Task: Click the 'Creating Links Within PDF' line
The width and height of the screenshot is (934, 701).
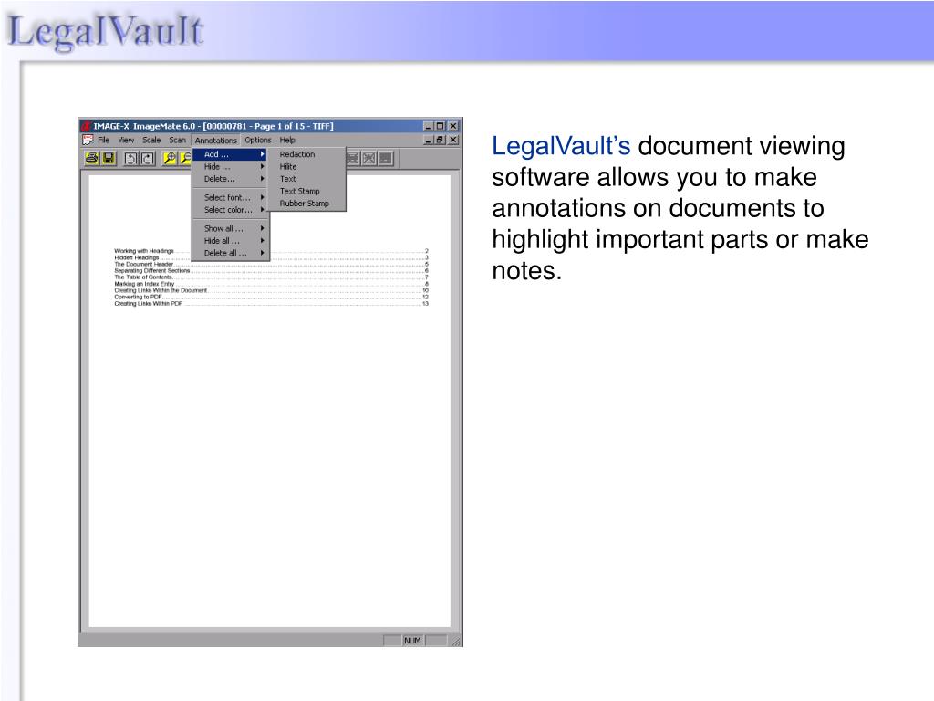Action: pyautogui.click(x=271, y=303)
